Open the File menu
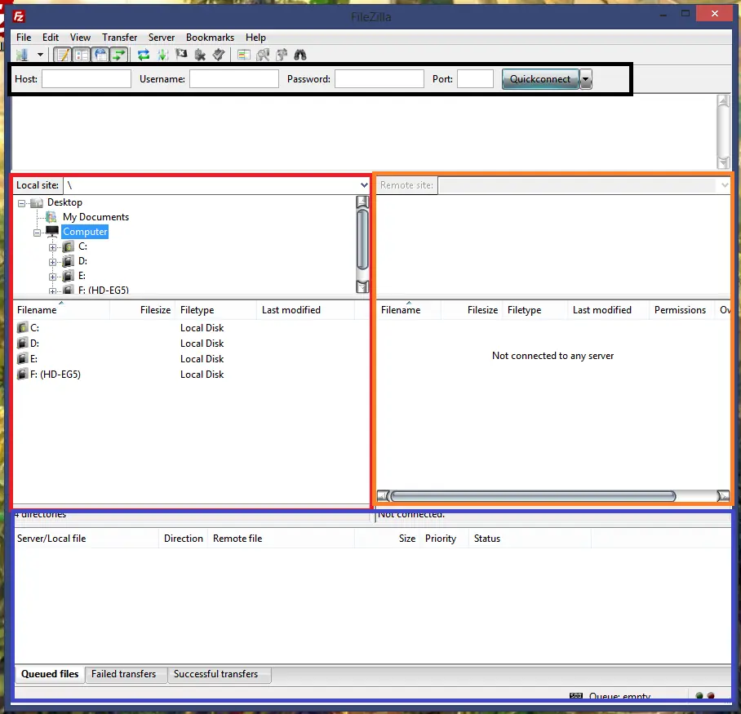The width and height of the screenshot is (741, 714). pos(24,38)
